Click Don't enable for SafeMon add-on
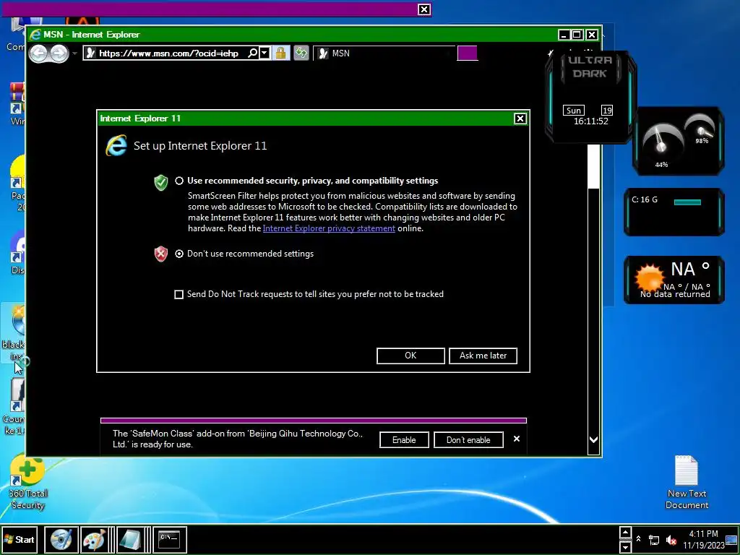The image size is (740, 555). point(468,440)
